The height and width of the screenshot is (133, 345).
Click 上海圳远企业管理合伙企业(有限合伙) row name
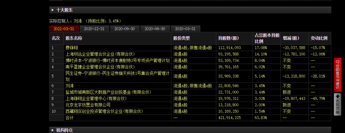point(100,54)
